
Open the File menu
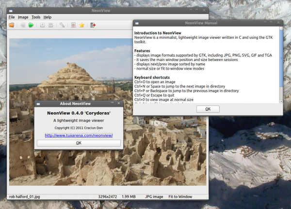12,17
